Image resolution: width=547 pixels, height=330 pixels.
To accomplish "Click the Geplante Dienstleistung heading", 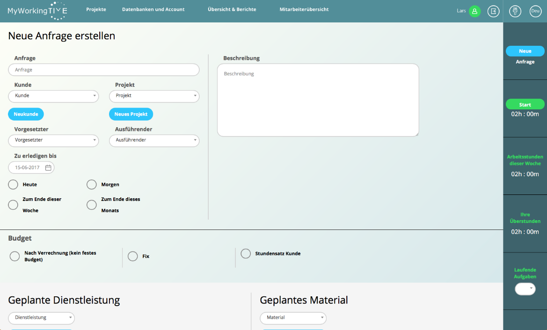I will point(64,300).
